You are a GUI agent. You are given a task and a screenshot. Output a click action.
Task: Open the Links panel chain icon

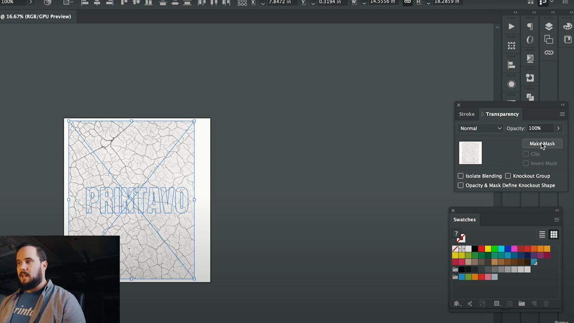tap(549, 52)
